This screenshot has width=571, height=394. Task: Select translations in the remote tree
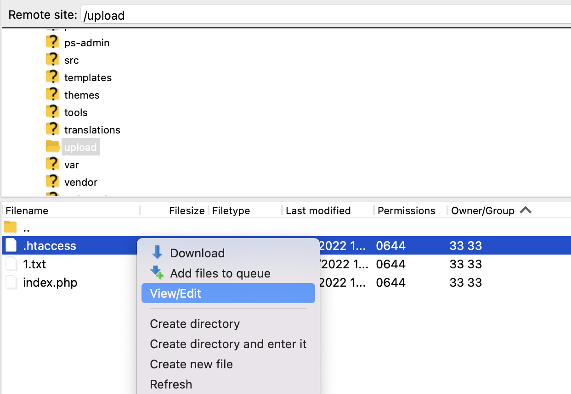pos(92,130)
